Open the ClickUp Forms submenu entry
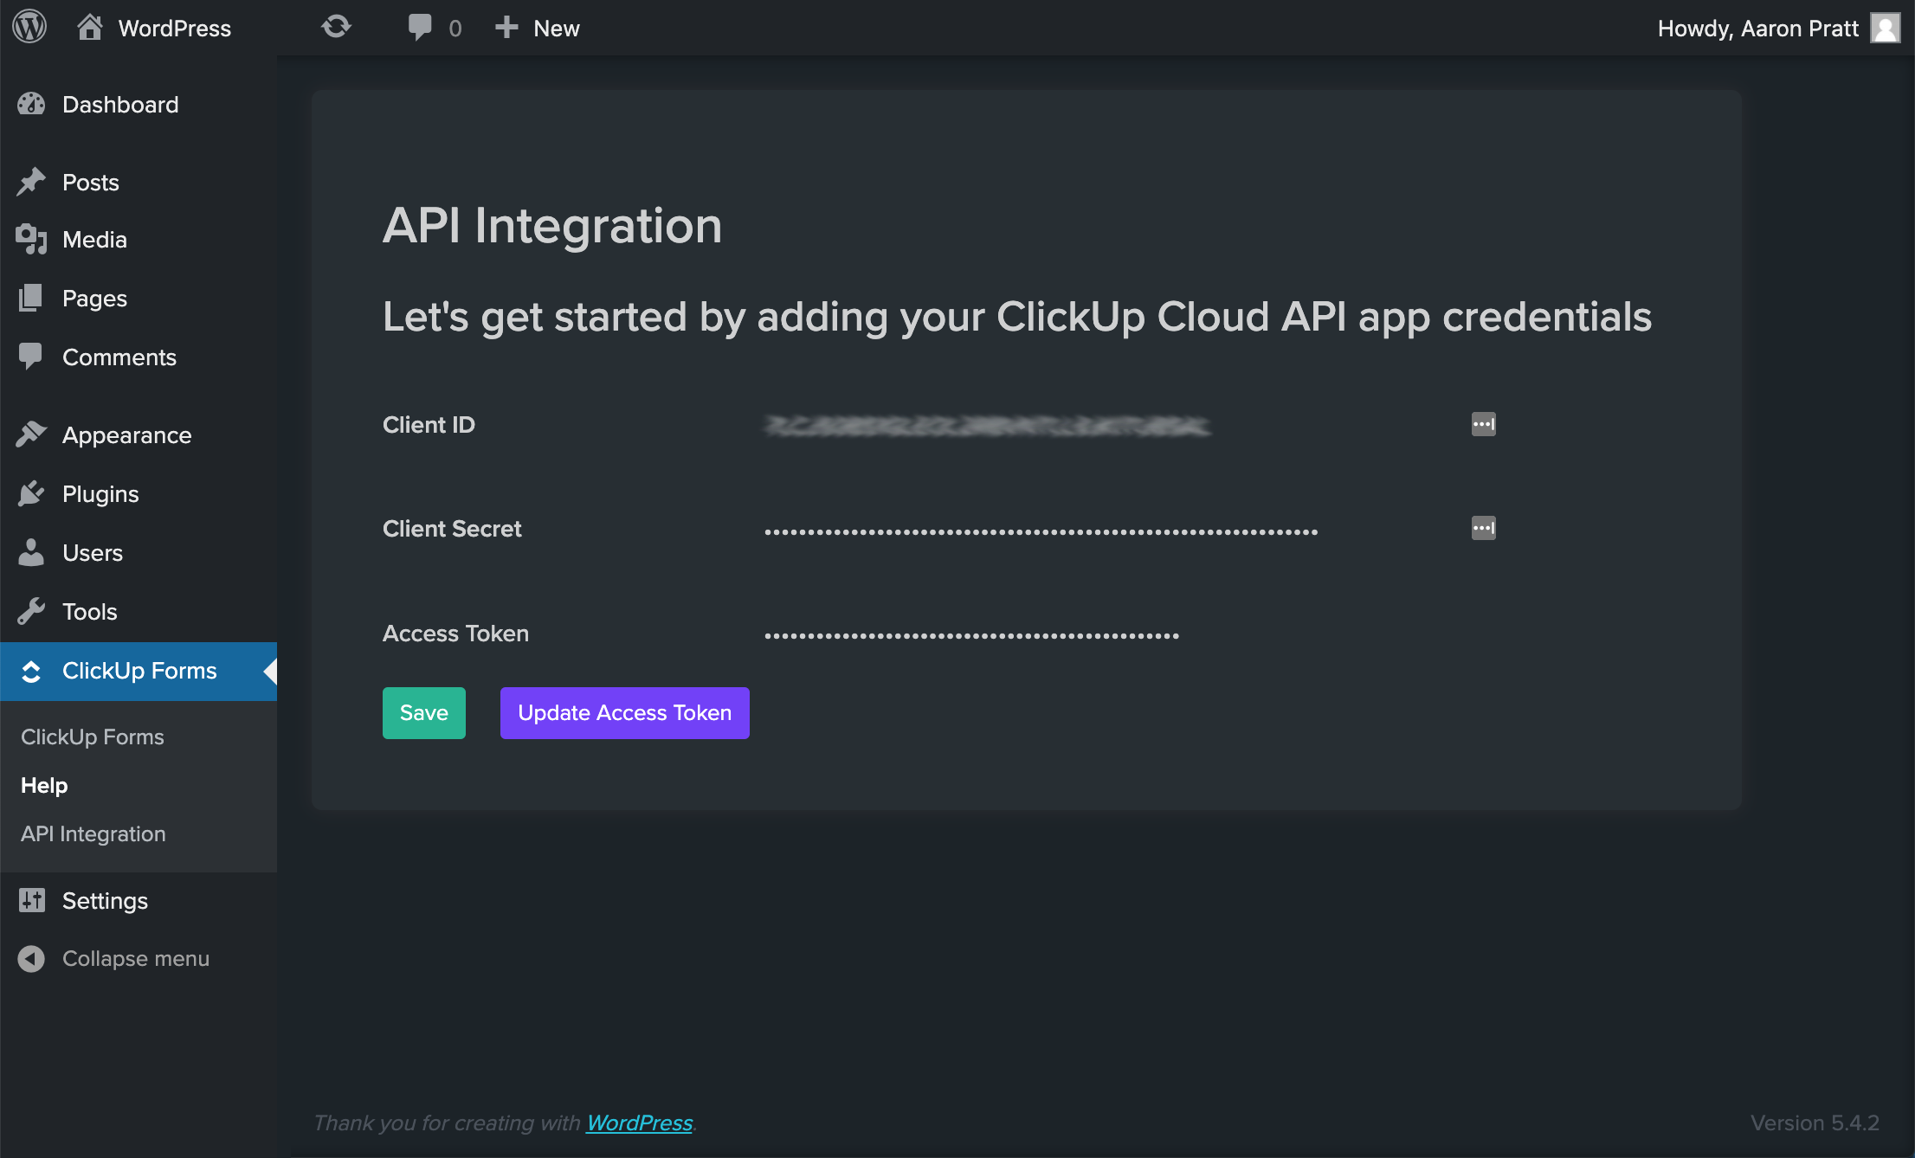Screen dimensions: 1915x1158 tap(93, 737)
